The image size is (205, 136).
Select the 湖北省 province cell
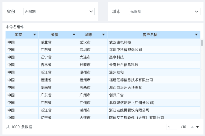point(46,42)
